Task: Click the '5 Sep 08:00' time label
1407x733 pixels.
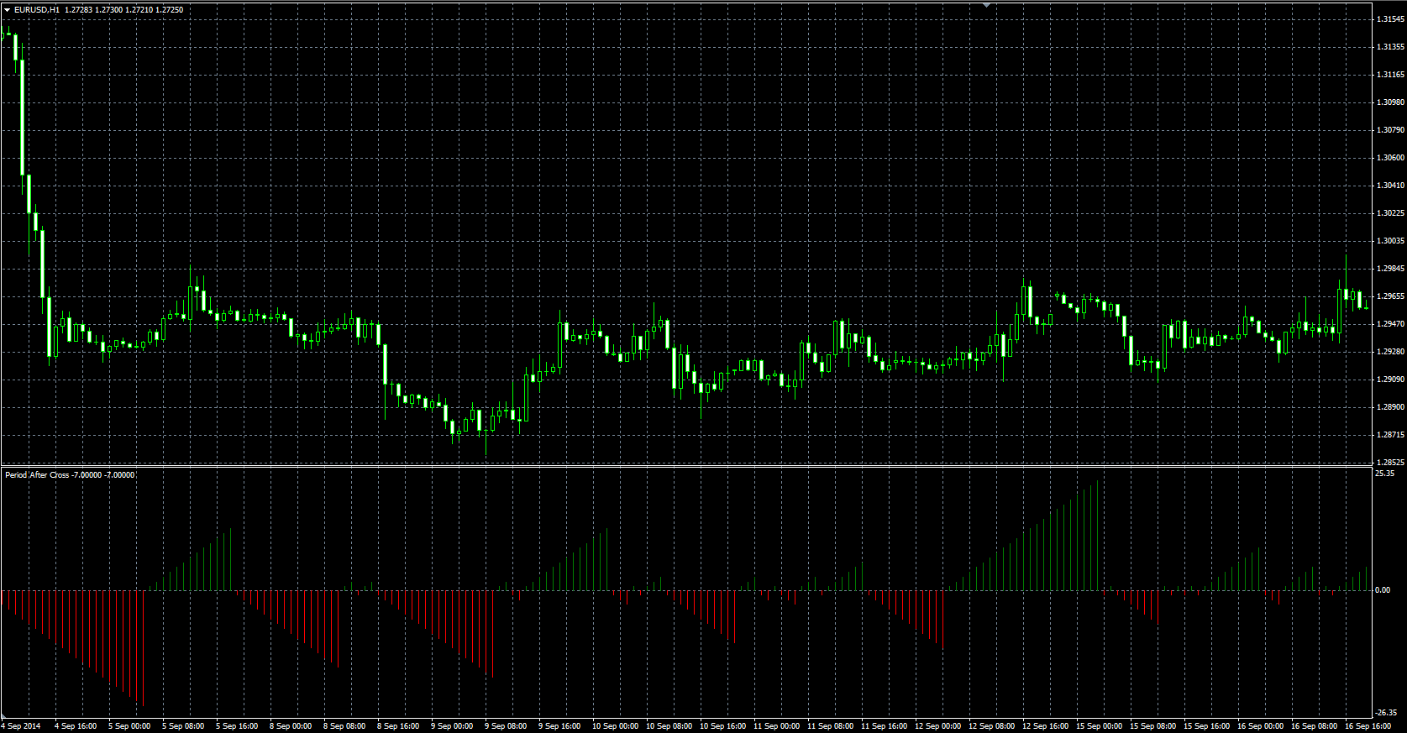Action: 184,726
